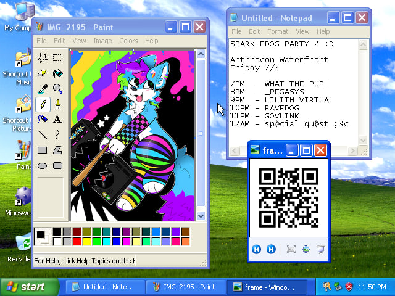Select the Airbrush spray can tool
This screenshot has width=395, height=296.
pos(43,119)
